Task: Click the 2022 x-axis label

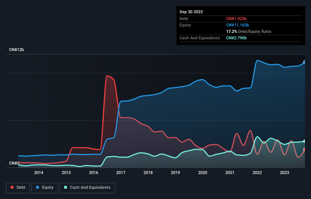Action: (x=257, y=173)
